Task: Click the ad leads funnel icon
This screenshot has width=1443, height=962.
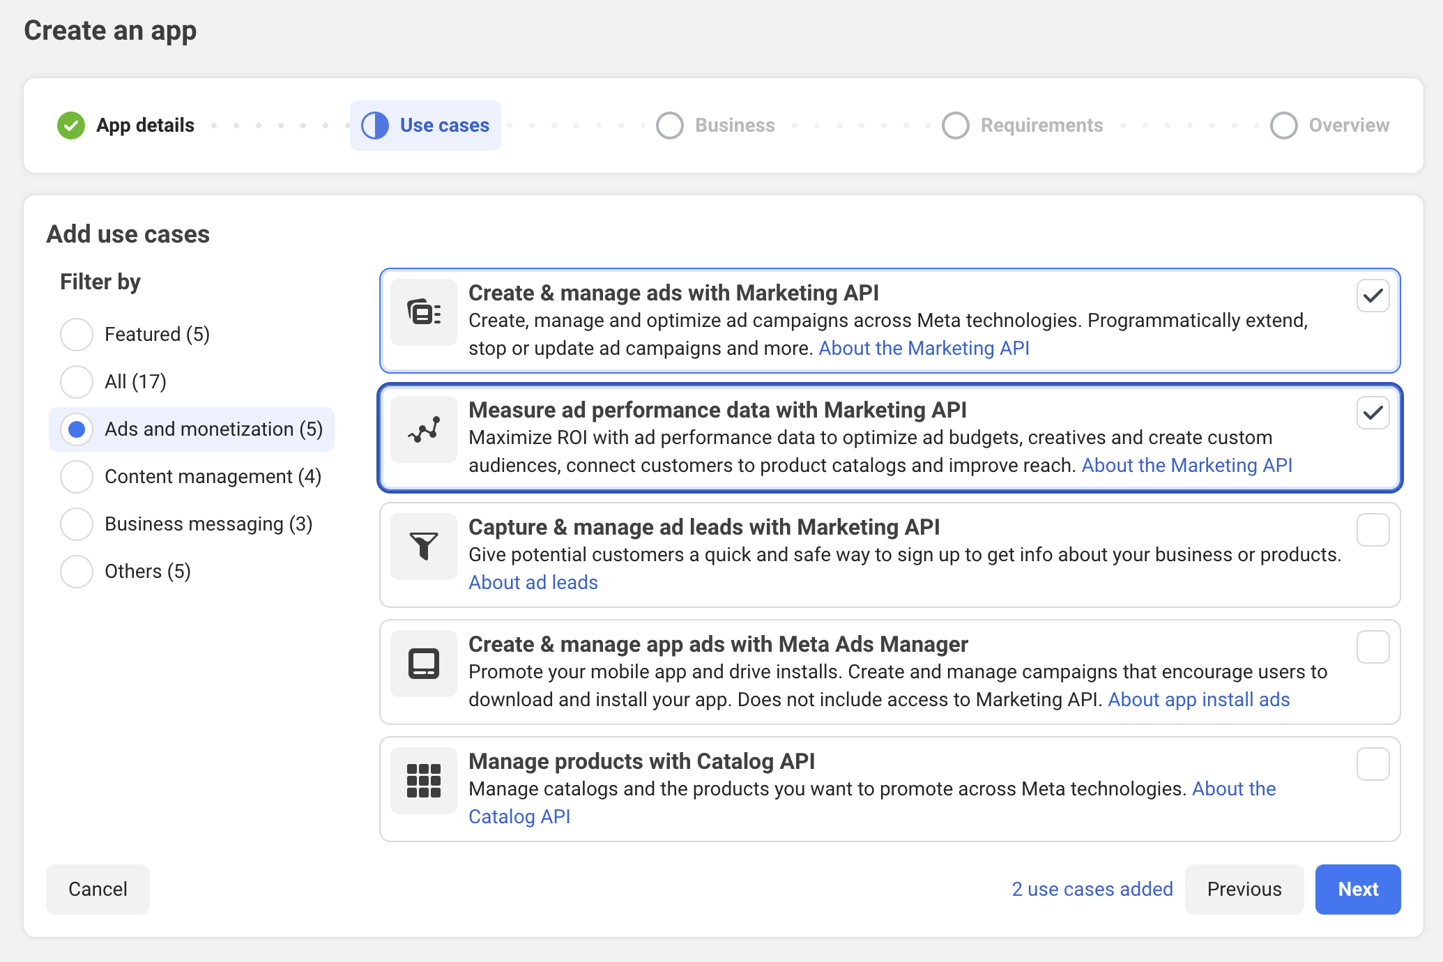Action: [424, 547]
